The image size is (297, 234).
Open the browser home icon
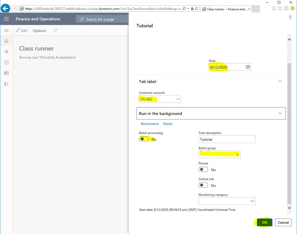click(x=273, y=8)
